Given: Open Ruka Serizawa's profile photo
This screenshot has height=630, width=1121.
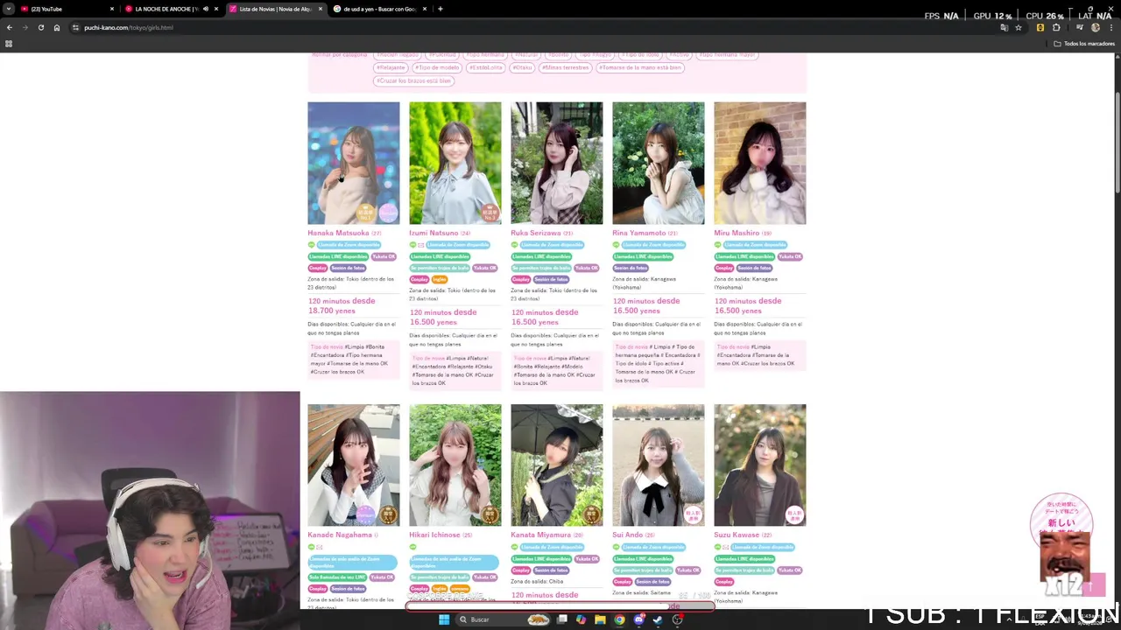Looking at the screenshot, I should click(x=556, y=163).
